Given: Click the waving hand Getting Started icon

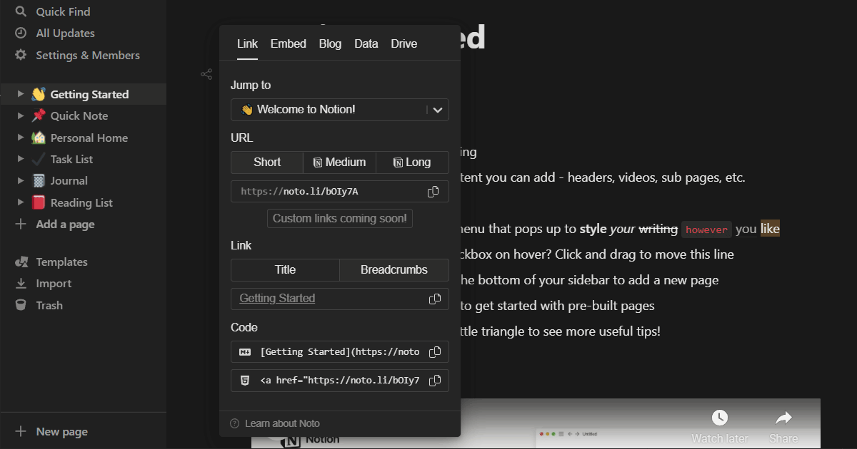Looking at the screenshot, I should pyautogui.click(x=39, y=94).
